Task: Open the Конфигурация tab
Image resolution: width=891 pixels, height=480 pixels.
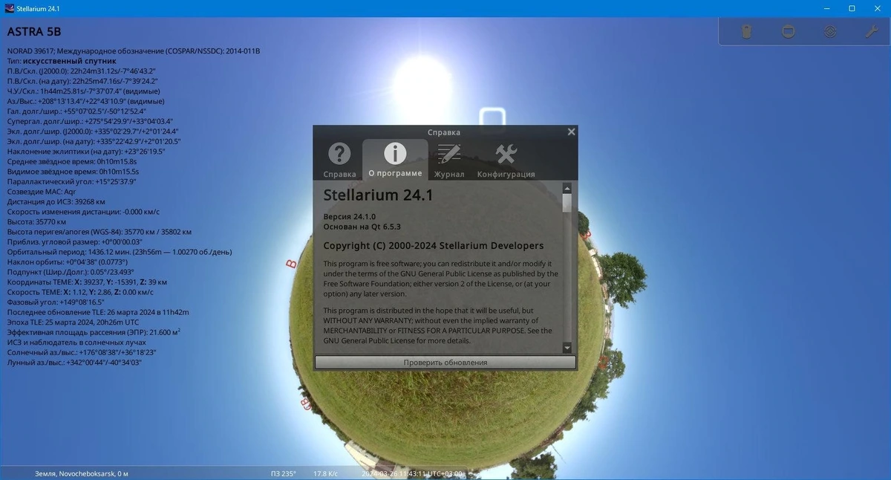Action: (506, 160)
